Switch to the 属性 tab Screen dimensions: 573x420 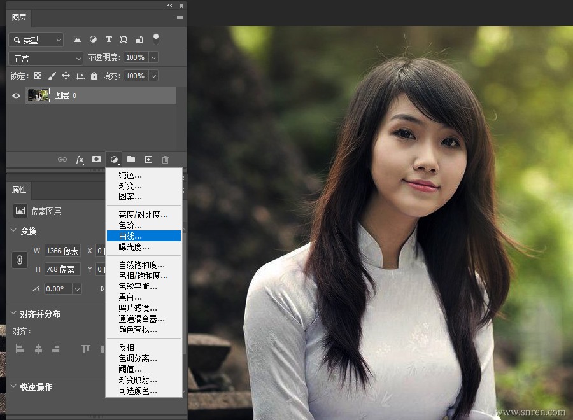(x=19, y=190)
